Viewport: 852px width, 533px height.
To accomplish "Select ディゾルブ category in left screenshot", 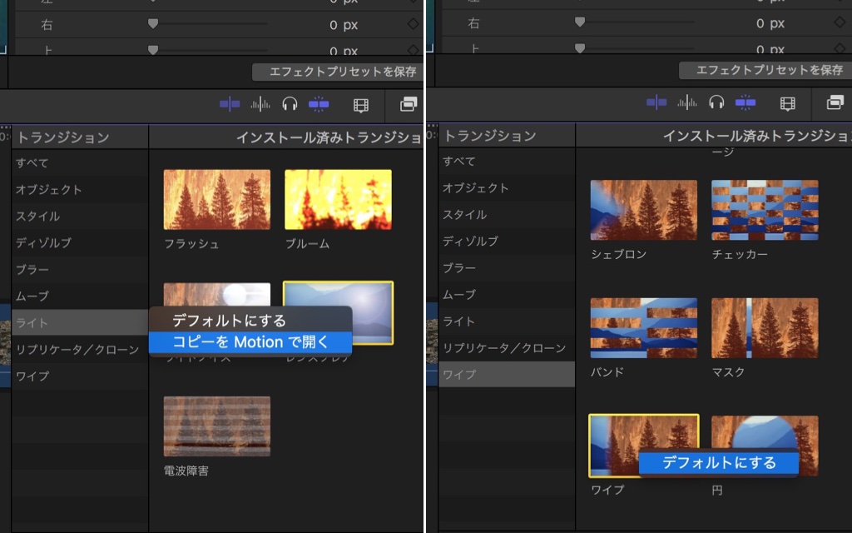I will point(79,242).
